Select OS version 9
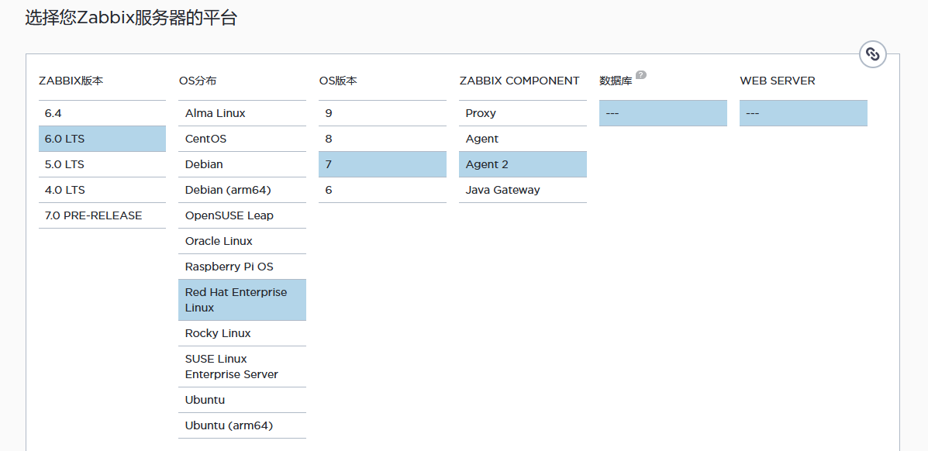928x451 pixels. coord(382,113)
